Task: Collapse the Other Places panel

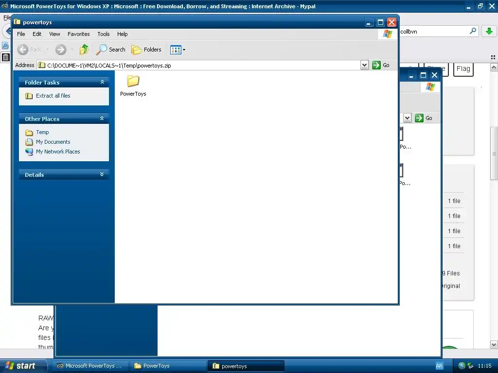Action: [102, 119]
